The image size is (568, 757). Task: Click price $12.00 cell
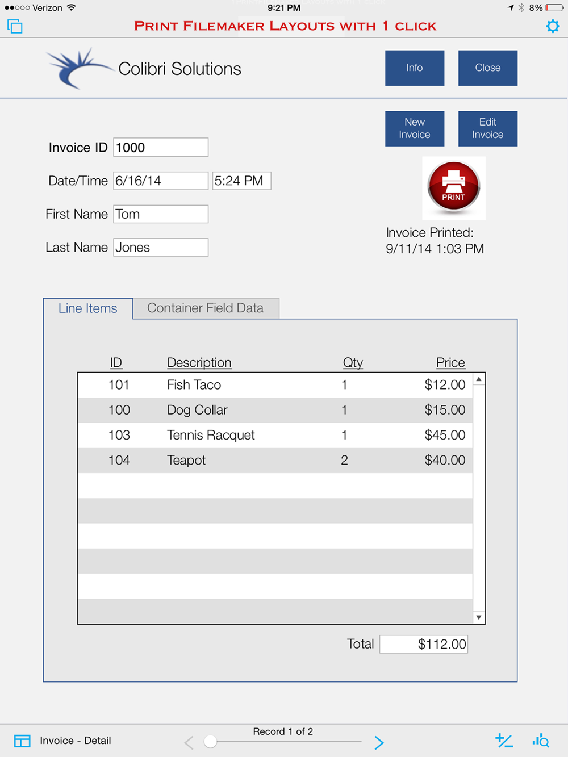(445, 385)
